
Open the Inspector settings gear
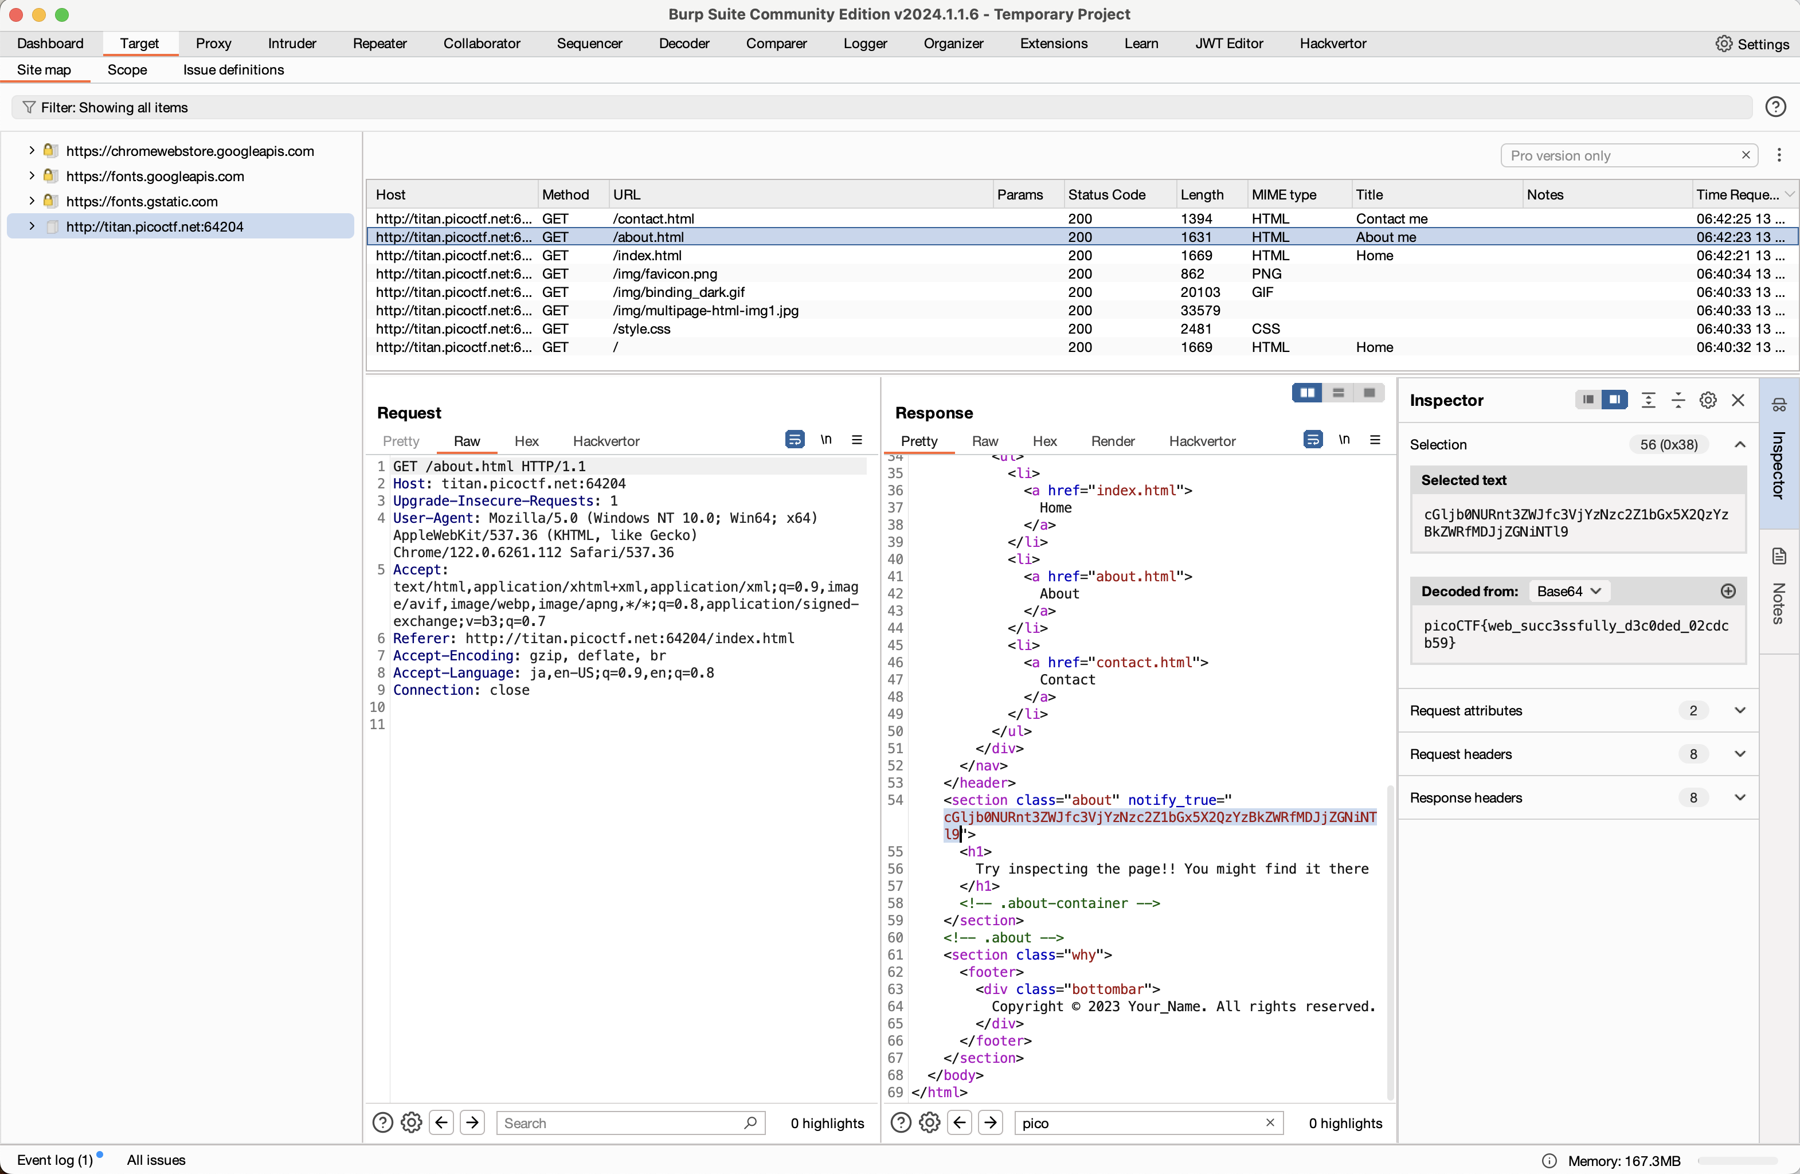(1708, 400)
